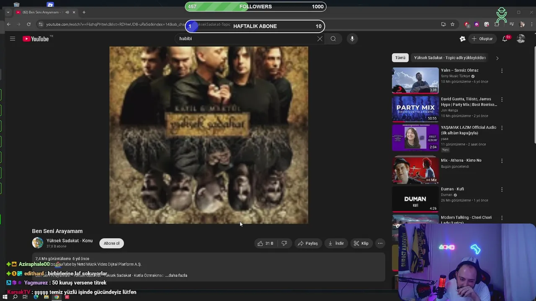This screenshot has height=301, width=536.
Task: Open more actions three-dot menu under video
Action: [380, 243]
